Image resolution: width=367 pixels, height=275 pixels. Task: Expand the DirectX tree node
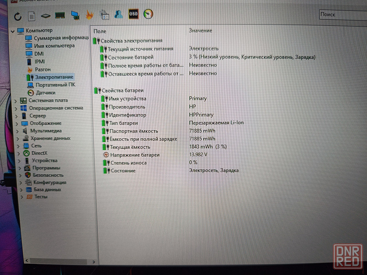coord(19,154)
